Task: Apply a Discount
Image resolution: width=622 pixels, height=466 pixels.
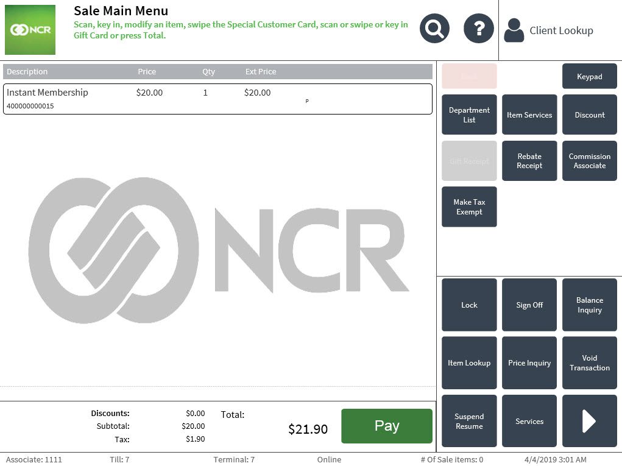Action: tap(590, 115)
